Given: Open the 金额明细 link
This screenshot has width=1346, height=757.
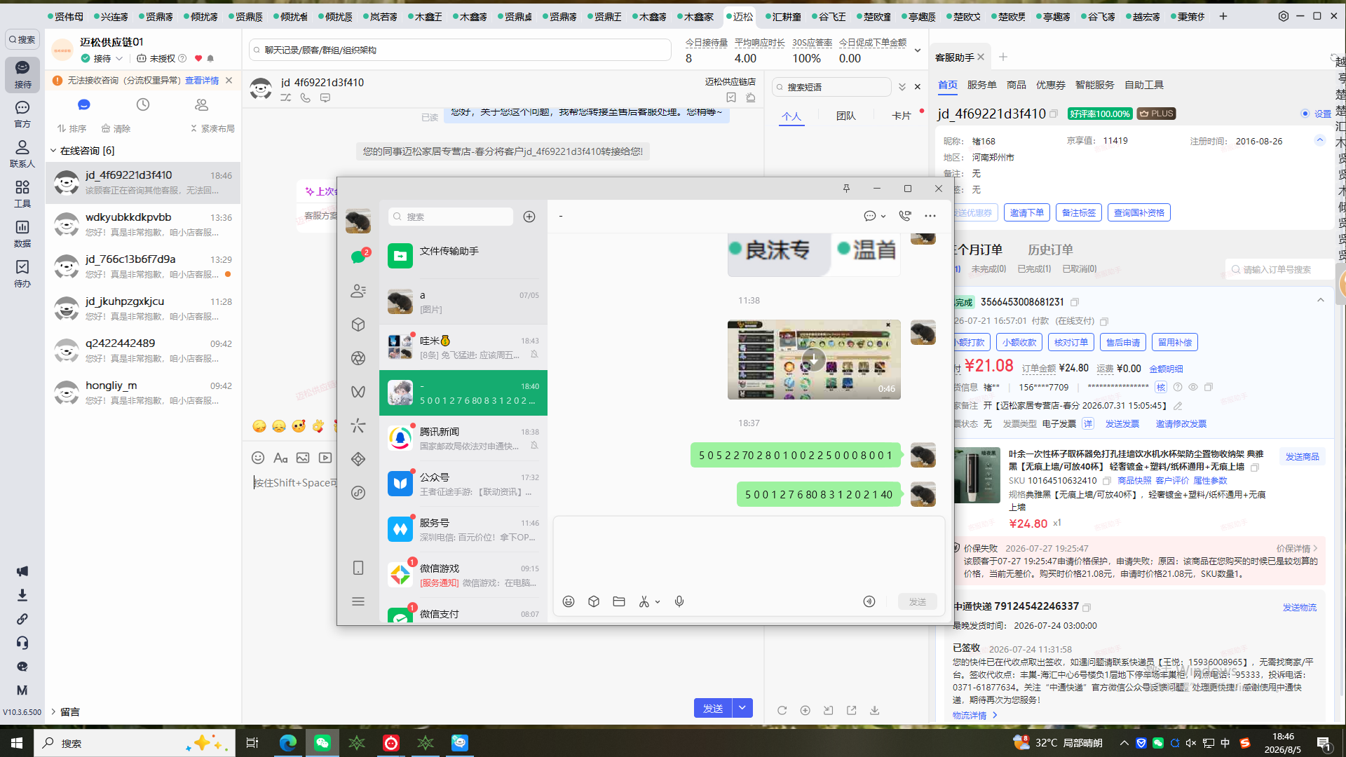Looking at the screenshot, I should [x=1166, y=369].
